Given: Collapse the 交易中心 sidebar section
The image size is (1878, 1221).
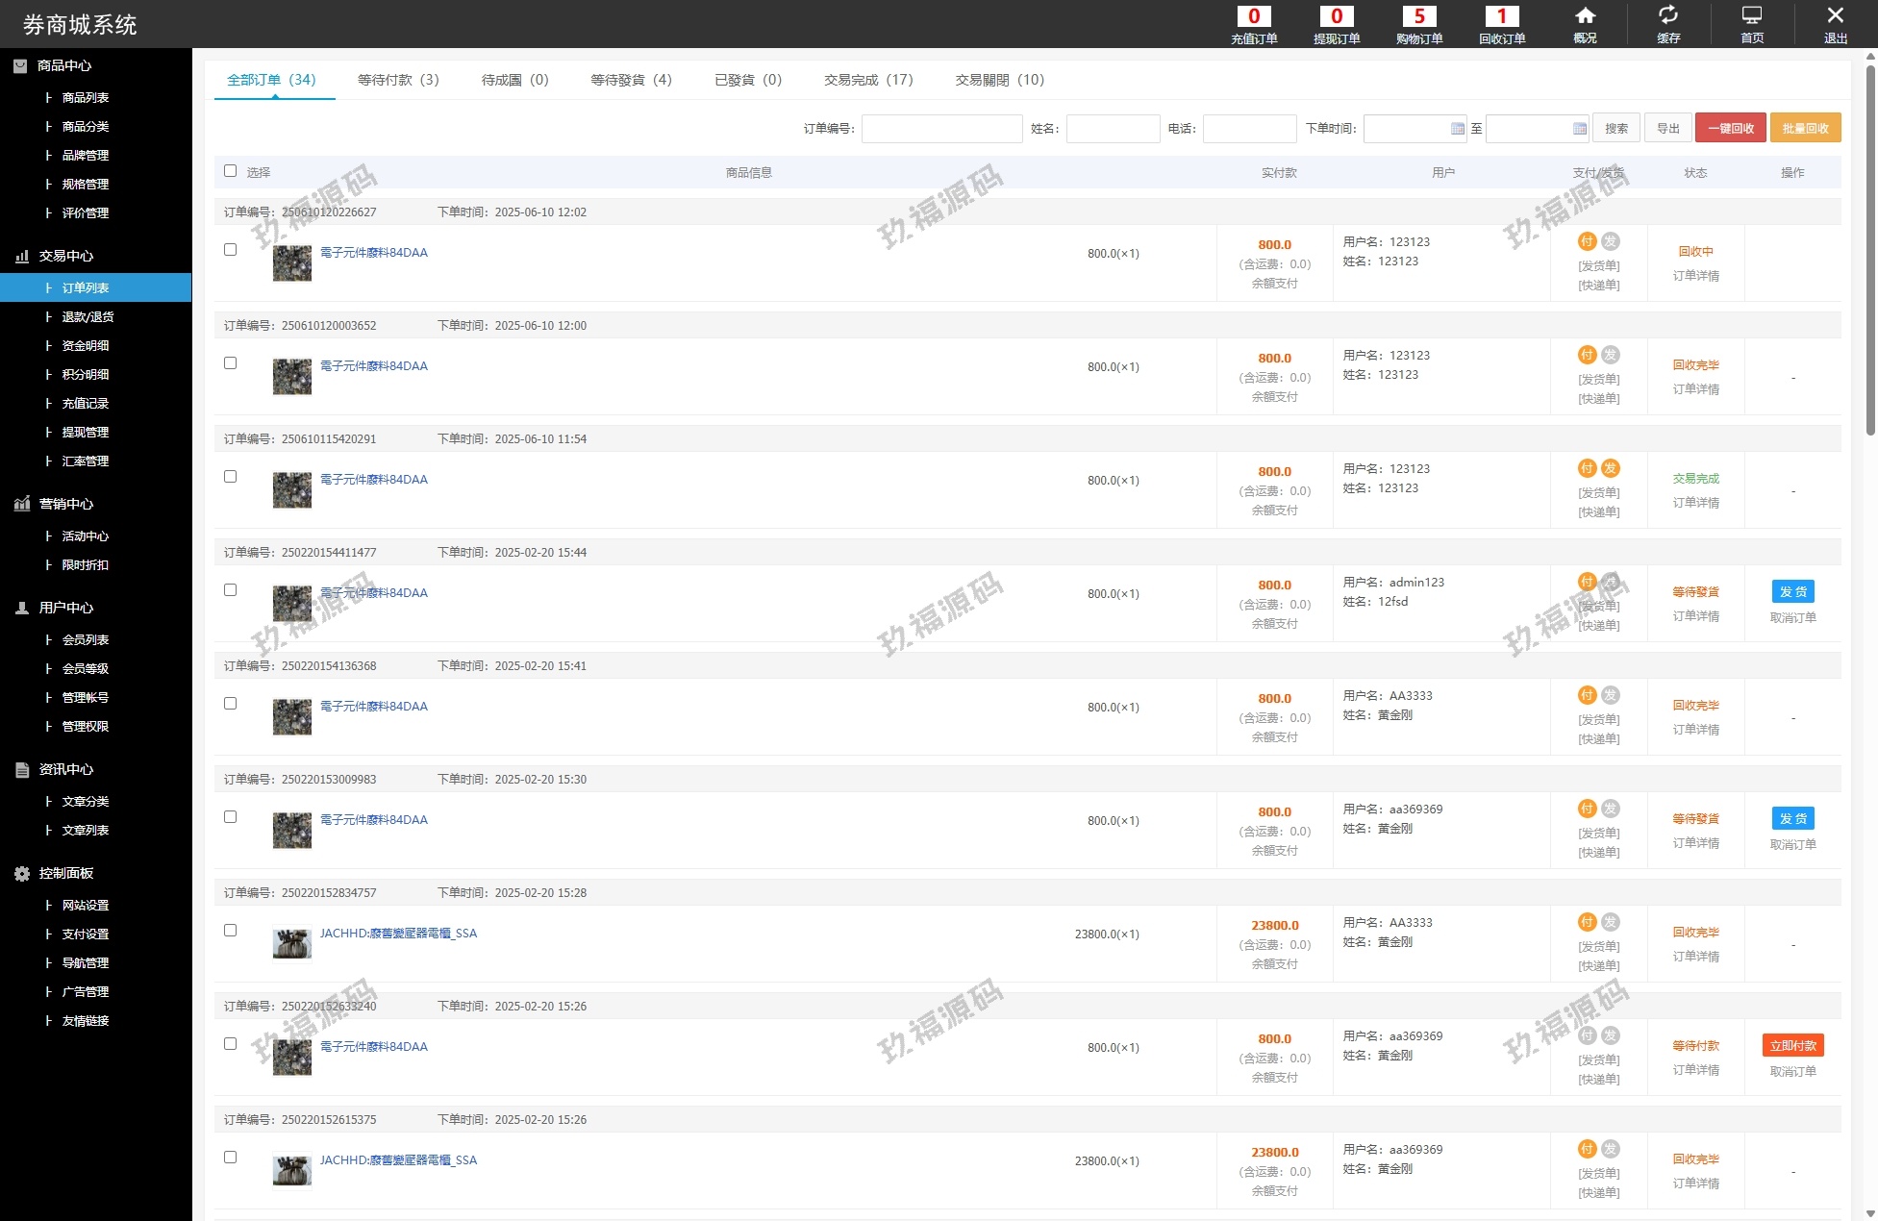Looking at the screenshot, I should (65, 256).
